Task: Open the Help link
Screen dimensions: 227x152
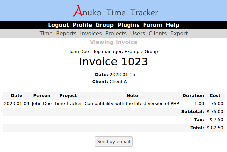Action: pos(172,25)
